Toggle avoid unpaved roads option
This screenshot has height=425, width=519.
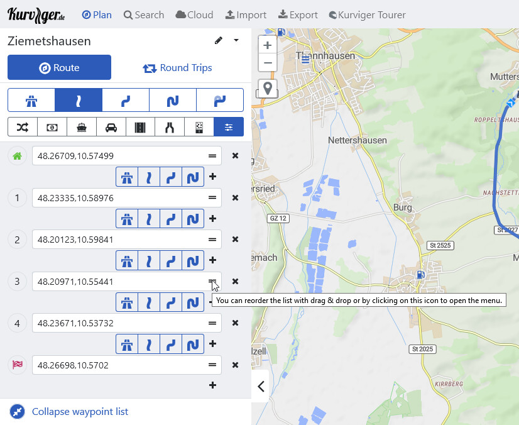(x=199, y=127)
